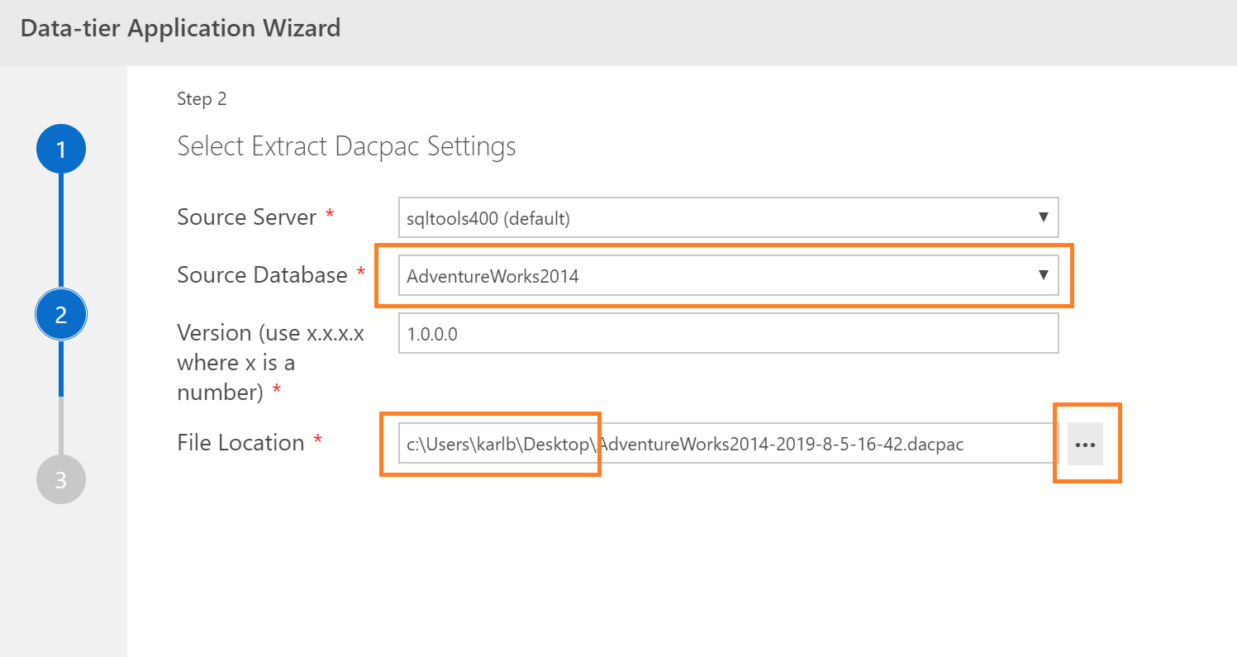This screenshot has width=1237, height=657.
Task: Click the red asterisk beside Source Server
Action: 331,214
